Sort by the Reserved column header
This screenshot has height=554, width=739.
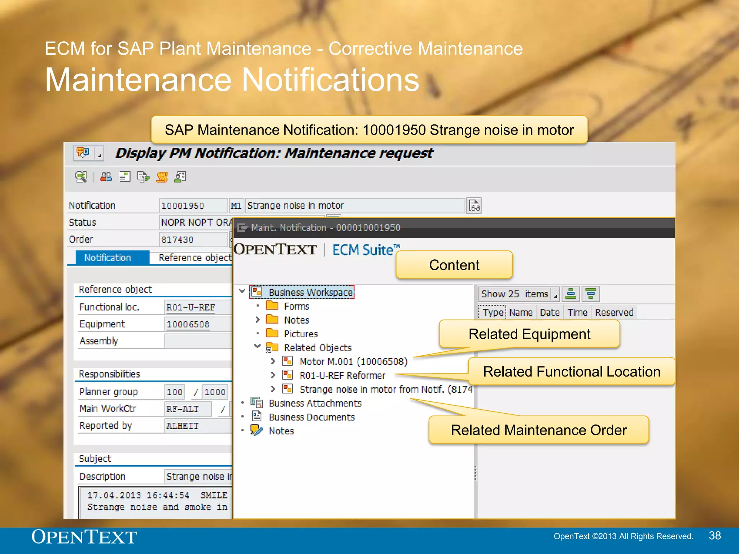pos(614,312)
